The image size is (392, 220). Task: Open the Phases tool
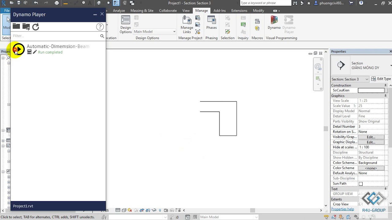pyautogui.click(x=211, y=23)
